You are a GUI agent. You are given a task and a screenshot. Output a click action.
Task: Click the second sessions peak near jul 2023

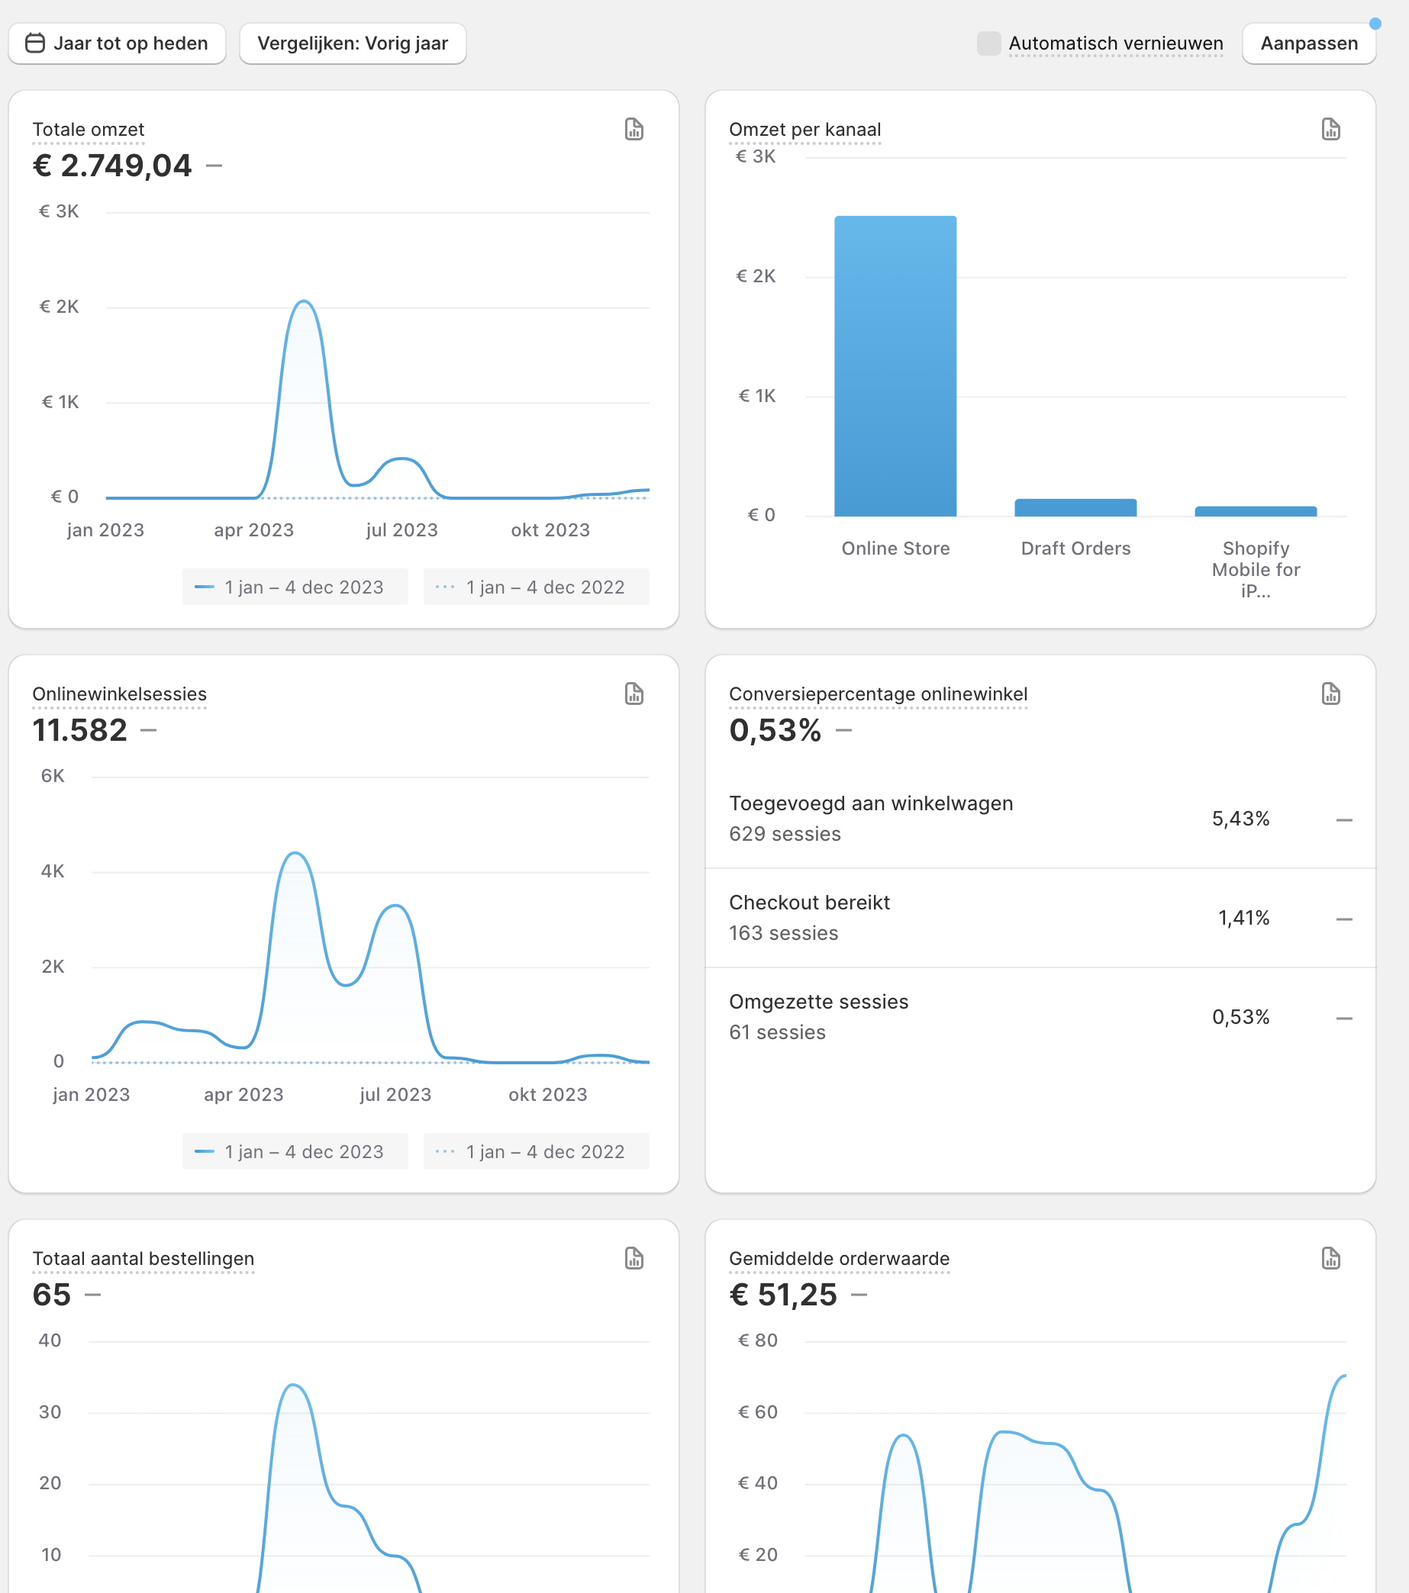(396, 906)
